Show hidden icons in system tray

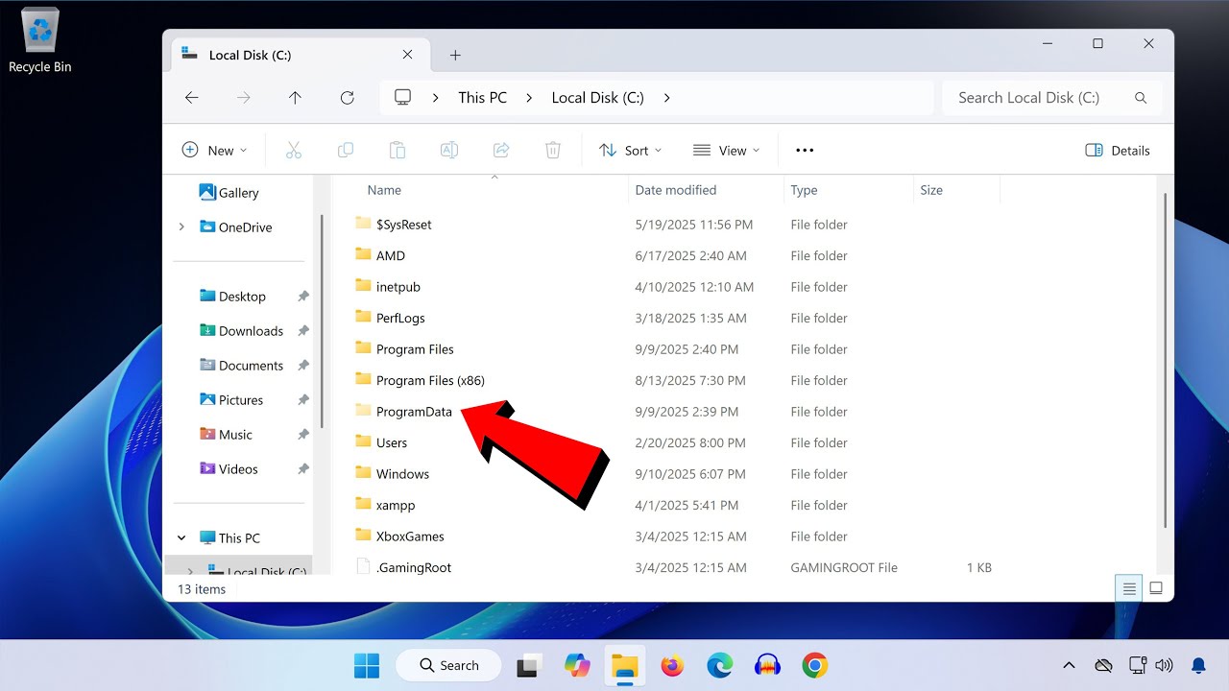(1069, 665)
